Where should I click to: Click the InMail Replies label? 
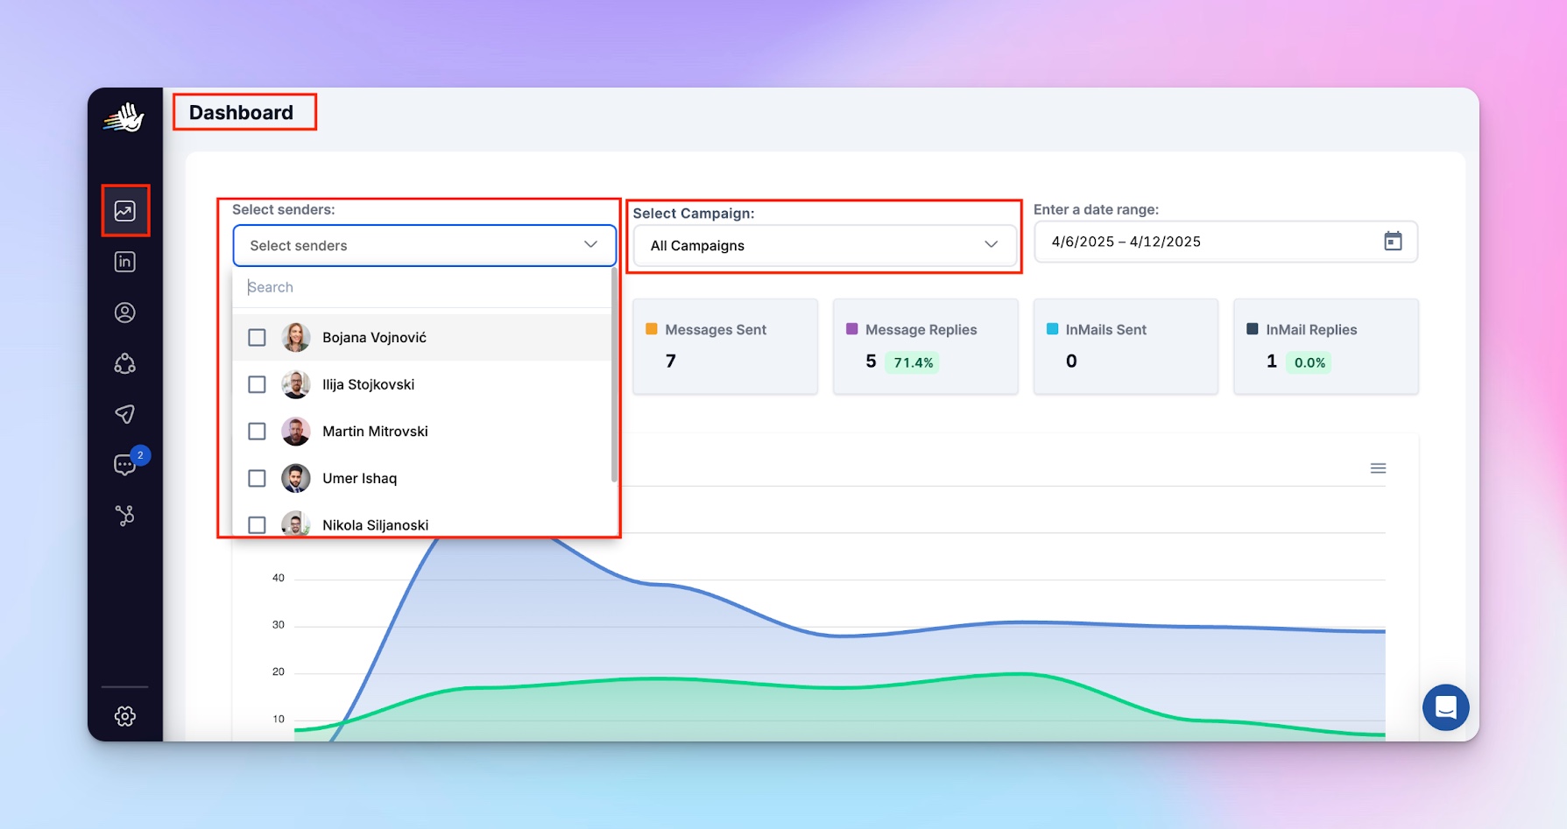coord(1311,330)
